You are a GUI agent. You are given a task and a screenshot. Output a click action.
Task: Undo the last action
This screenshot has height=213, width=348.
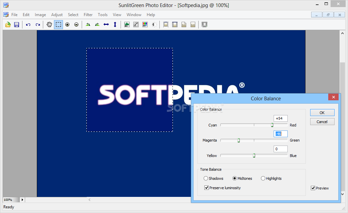tap(28, 24)
